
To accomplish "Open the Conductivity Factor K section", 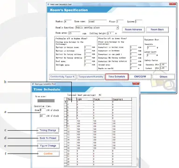I will click(x=62, y=77).
